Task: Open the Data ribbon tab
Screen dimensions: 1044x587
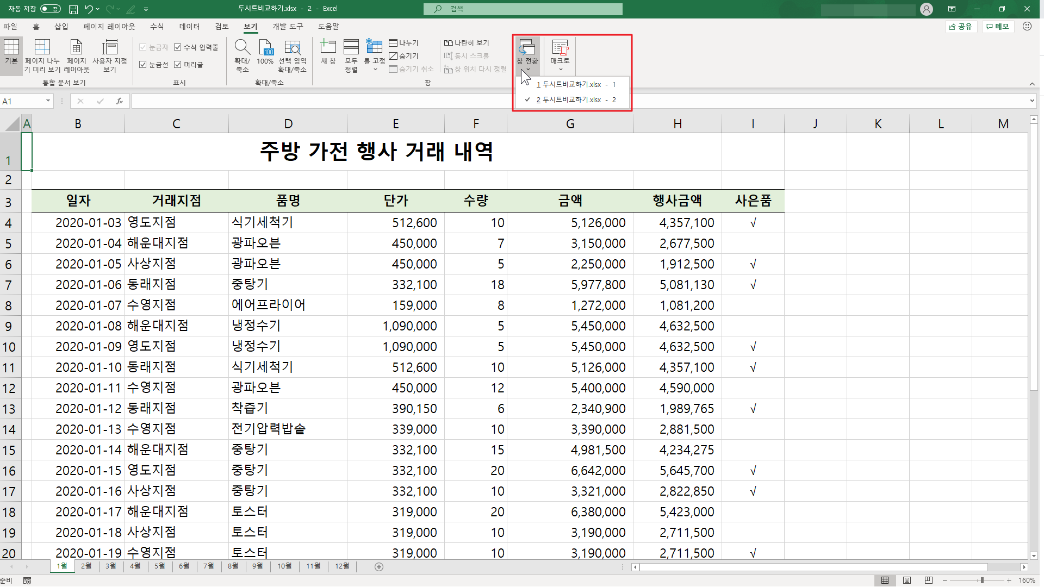Action: point(189,27)
